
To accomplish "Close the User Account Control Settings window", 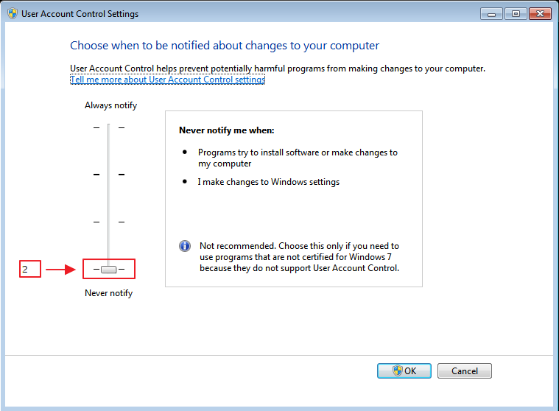I will click(540, 14).
